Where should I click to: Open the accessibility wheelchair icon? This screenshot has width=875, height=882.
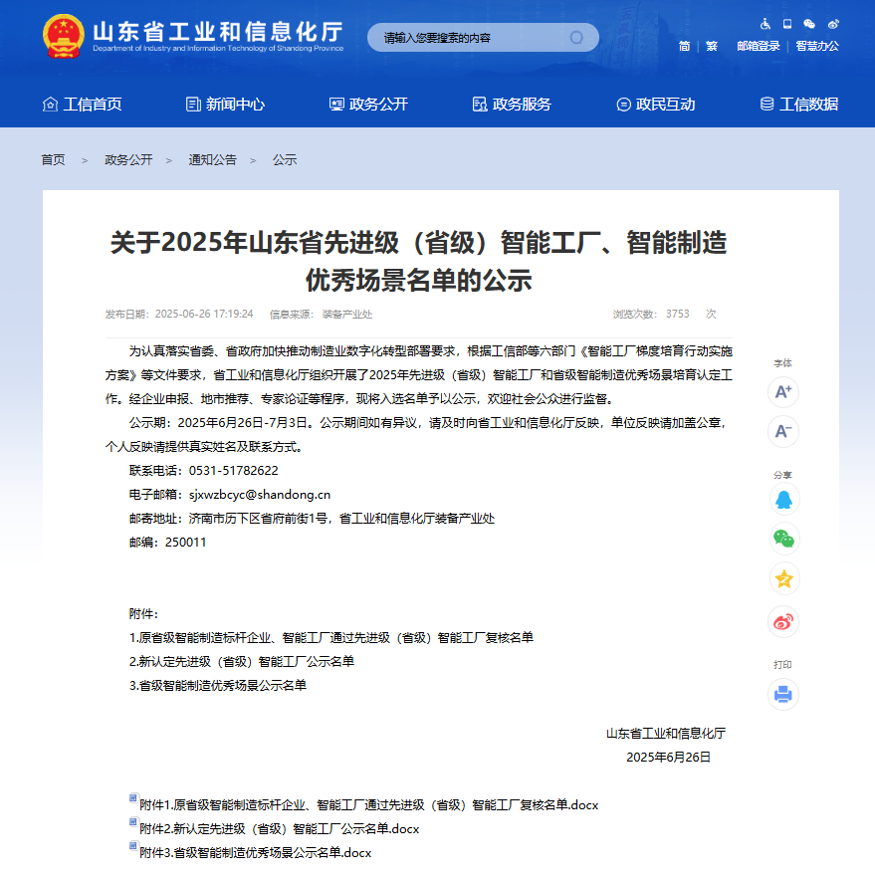pyautogui.click(x=765, y=24)
